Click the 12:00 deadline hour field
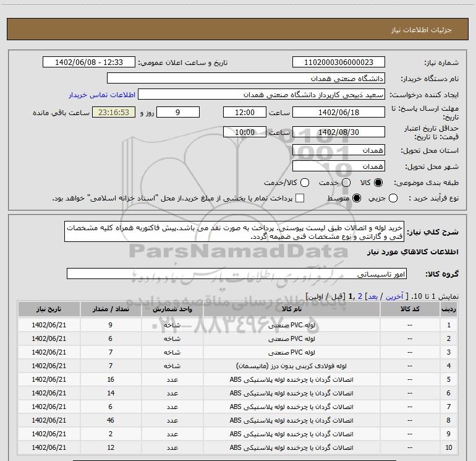 [x=245, y=112]
